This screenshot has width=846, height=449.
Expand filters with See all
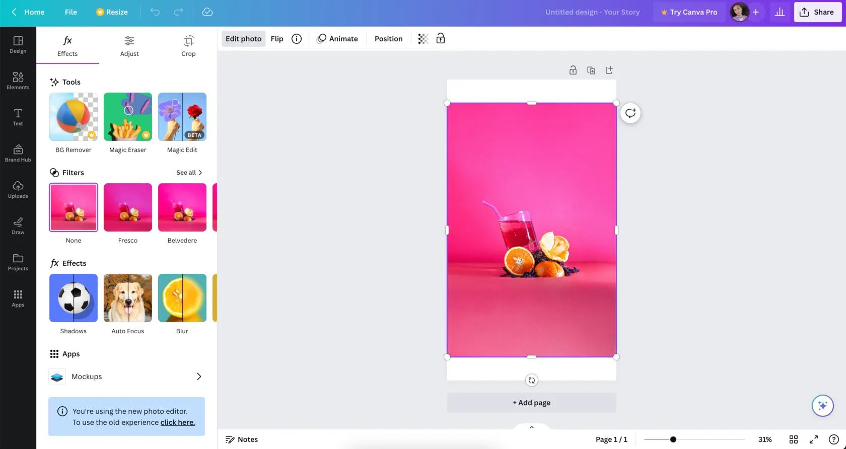pos(189,173)
